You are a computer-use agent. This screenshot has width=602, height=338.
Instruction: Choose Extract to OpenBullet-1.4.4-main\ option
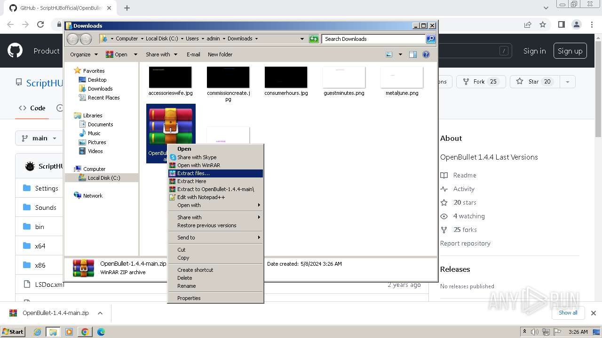click(x=215, y=189)
